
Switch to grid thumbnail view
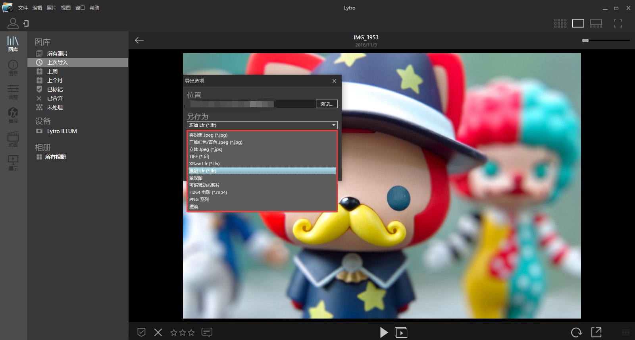[560, 23]
